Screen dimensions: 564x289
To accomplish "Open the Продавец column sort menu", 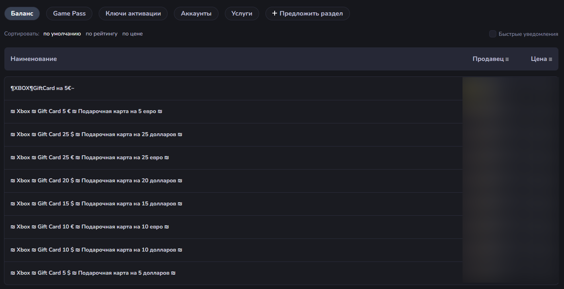I will 491,59.
